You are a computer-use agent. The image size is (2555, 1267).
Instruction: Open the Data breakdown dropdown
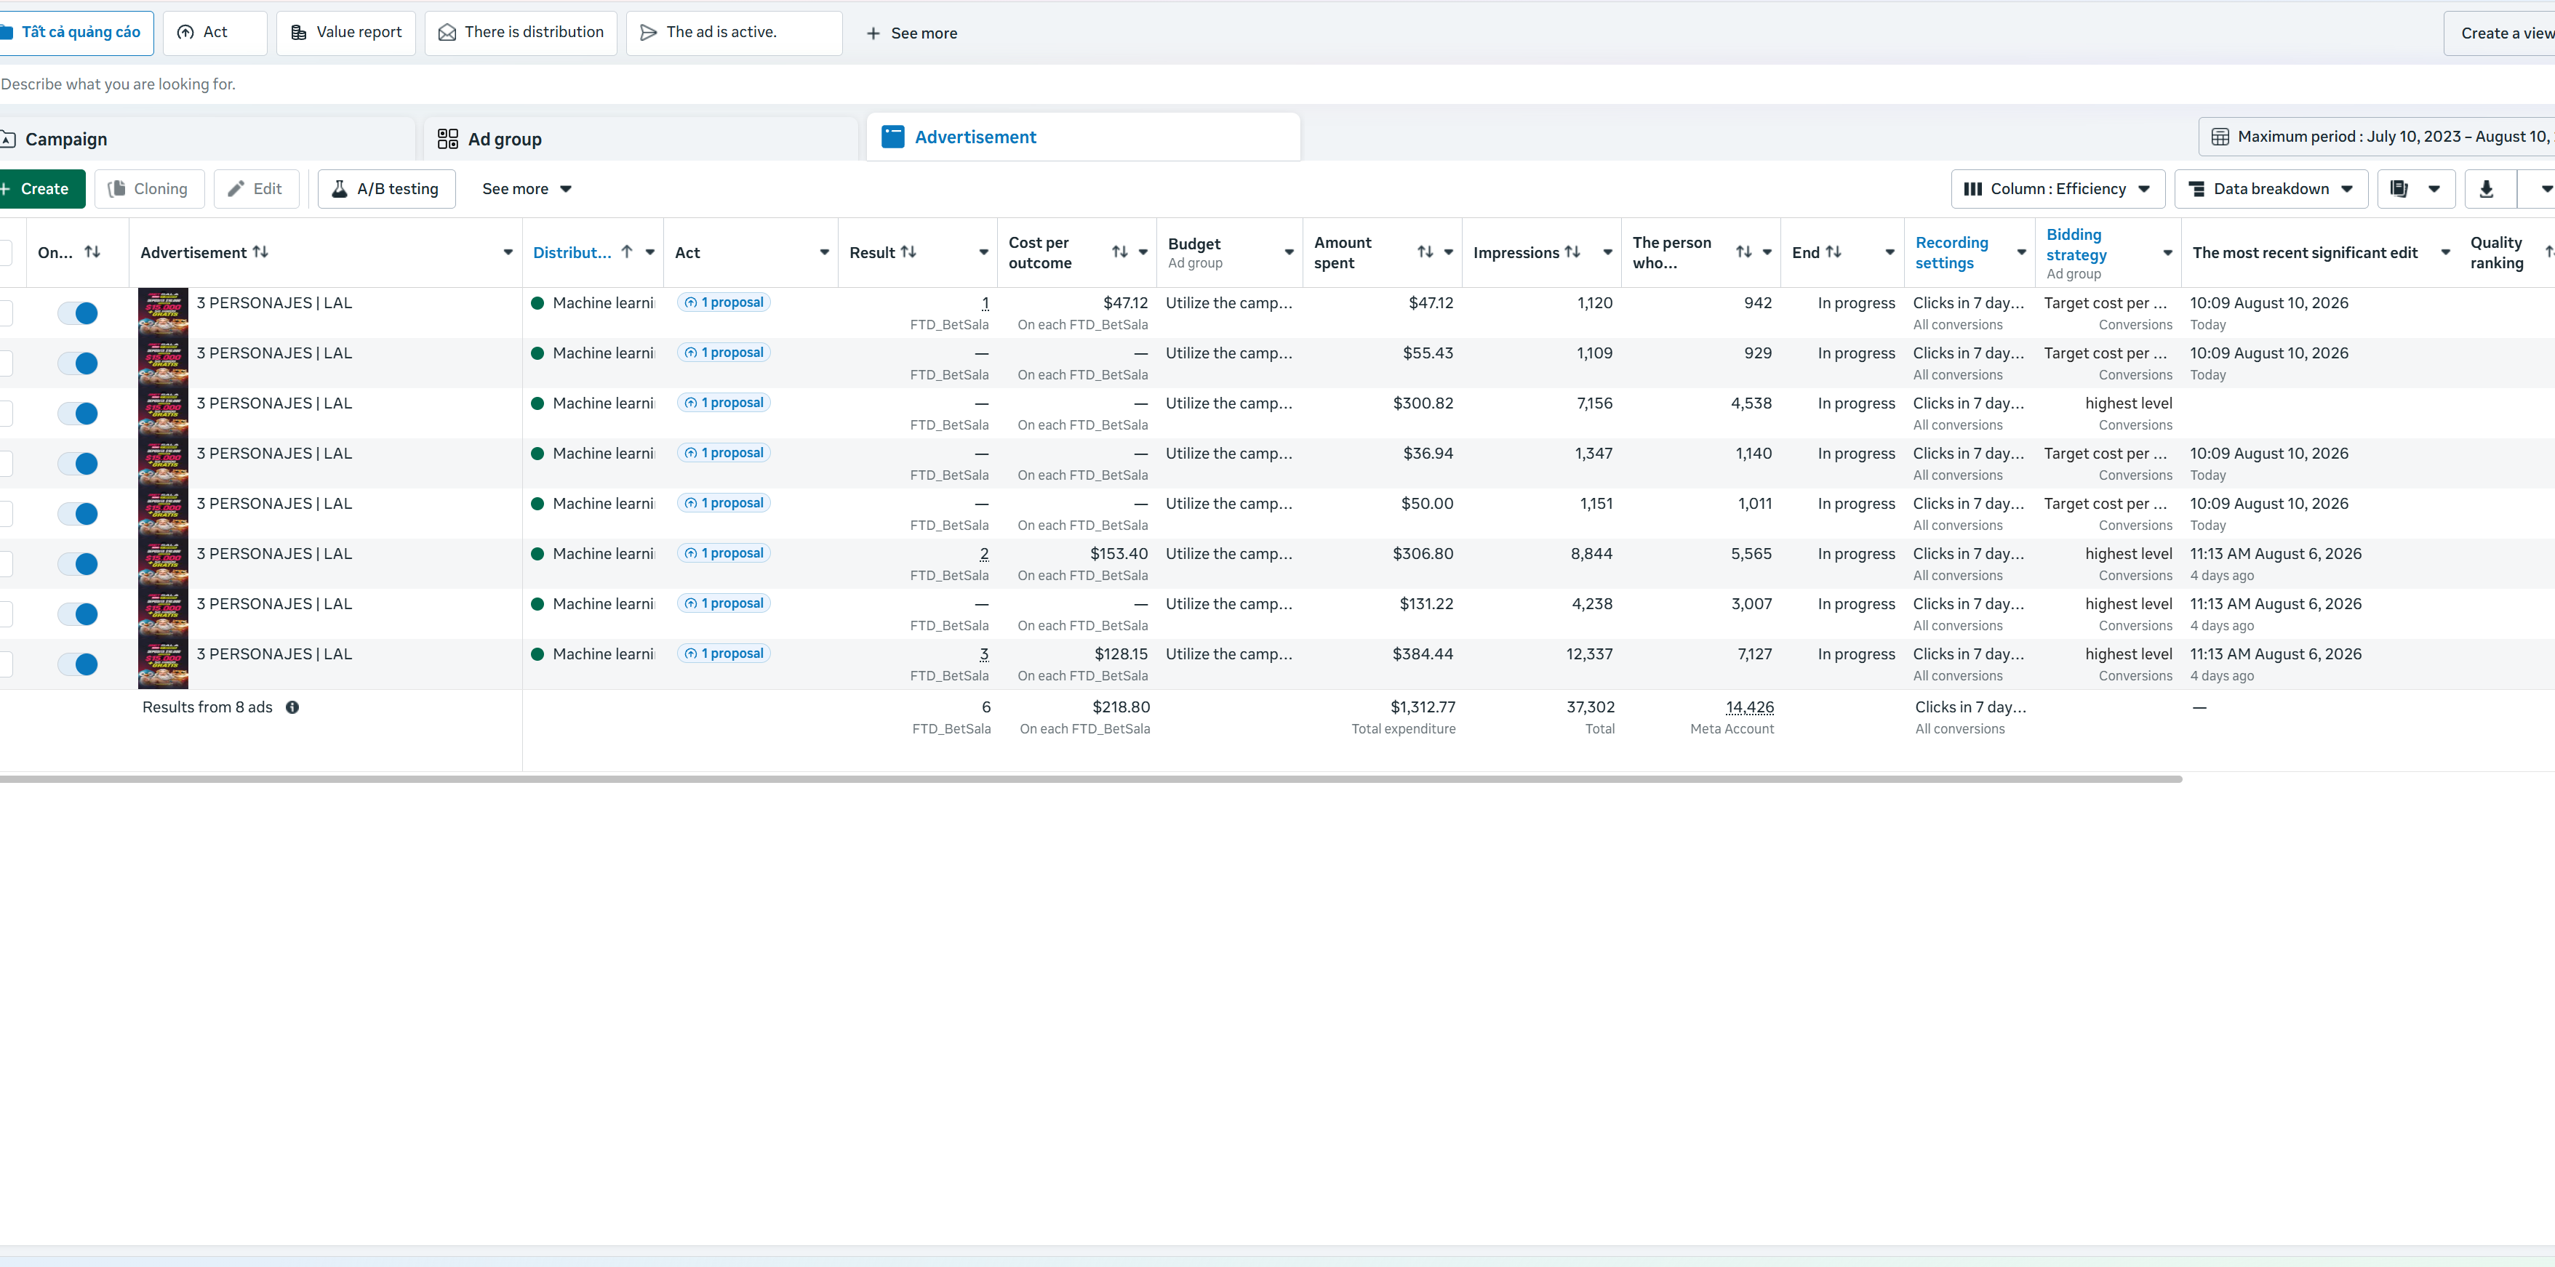click(2271, 188)
